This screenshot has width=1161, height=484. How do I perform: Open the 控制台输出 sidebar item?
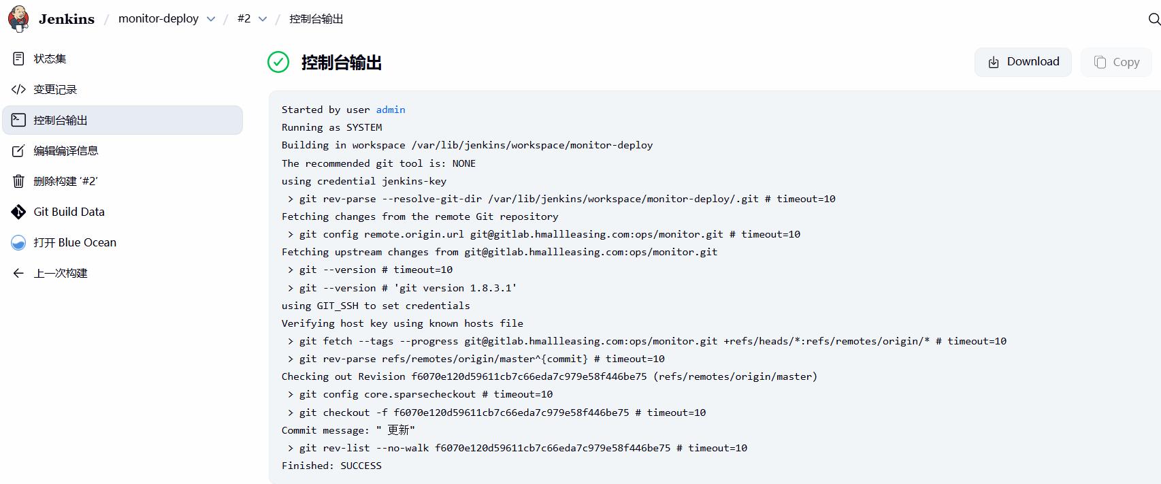point(61,120)
